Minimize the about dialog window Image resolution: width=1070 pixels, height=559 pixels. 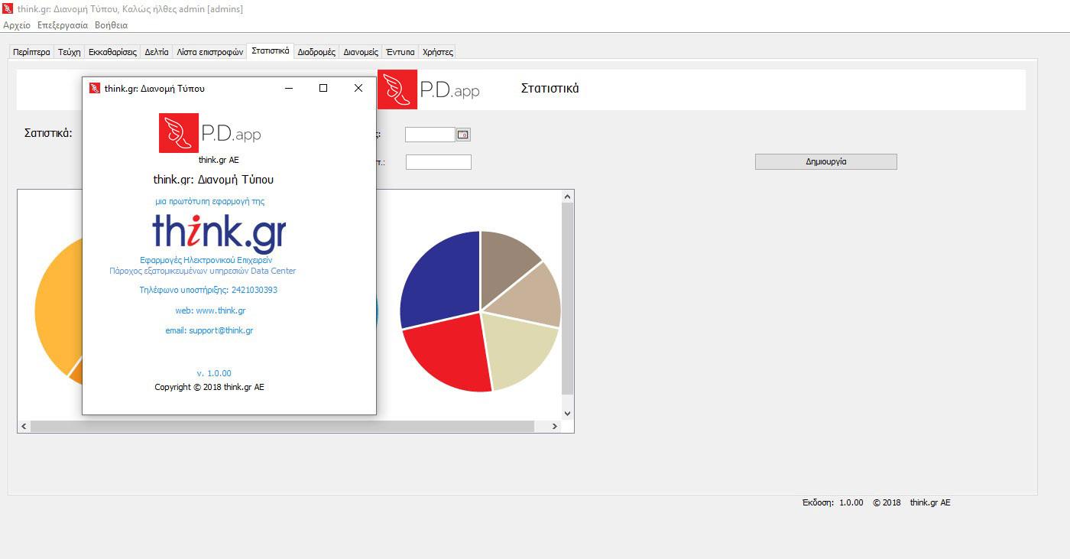point(289,89)
